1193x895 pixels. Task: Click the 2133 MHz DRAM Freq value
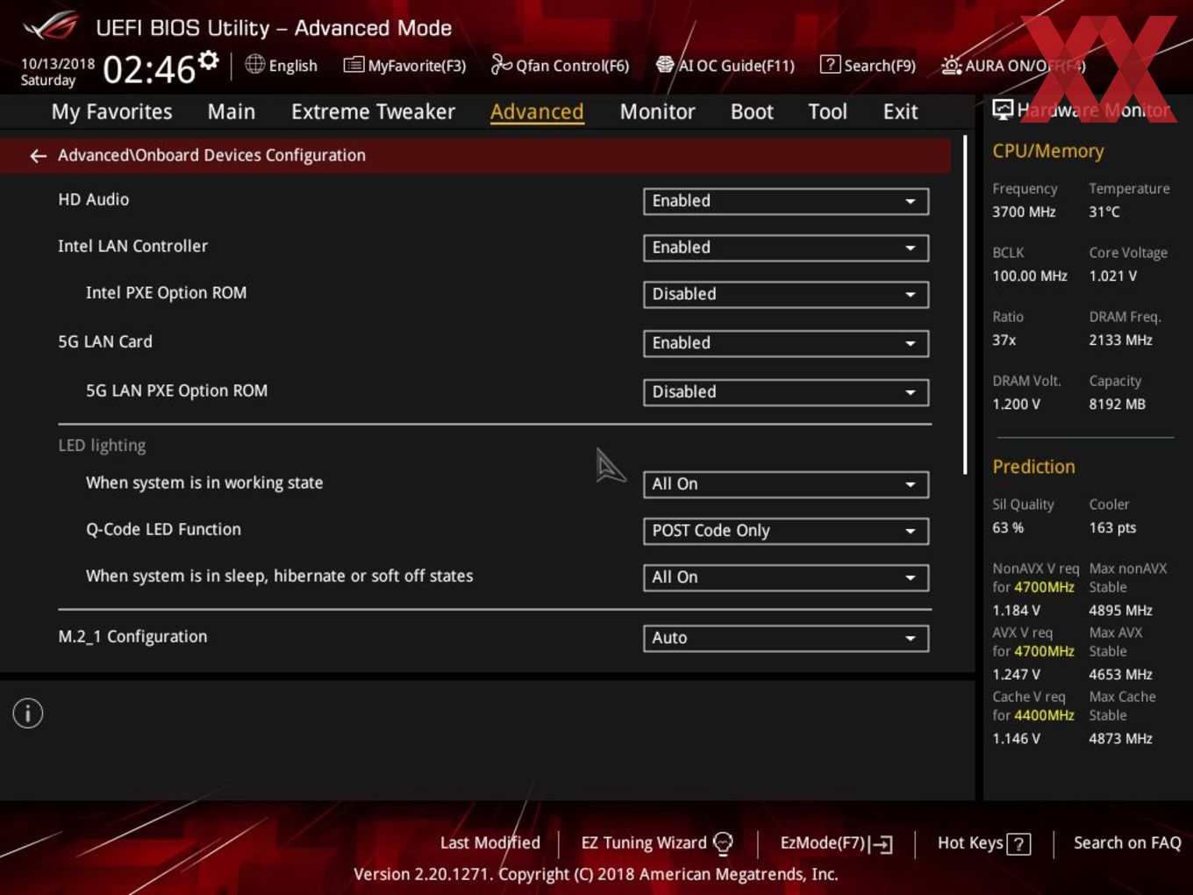tap(1120, 340)
